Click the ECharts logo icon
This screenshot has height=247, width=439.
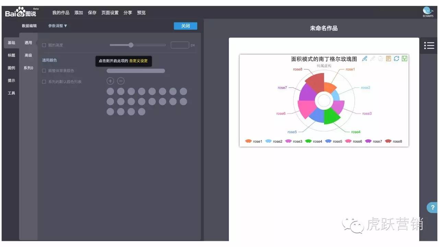(x=428, y=12)
